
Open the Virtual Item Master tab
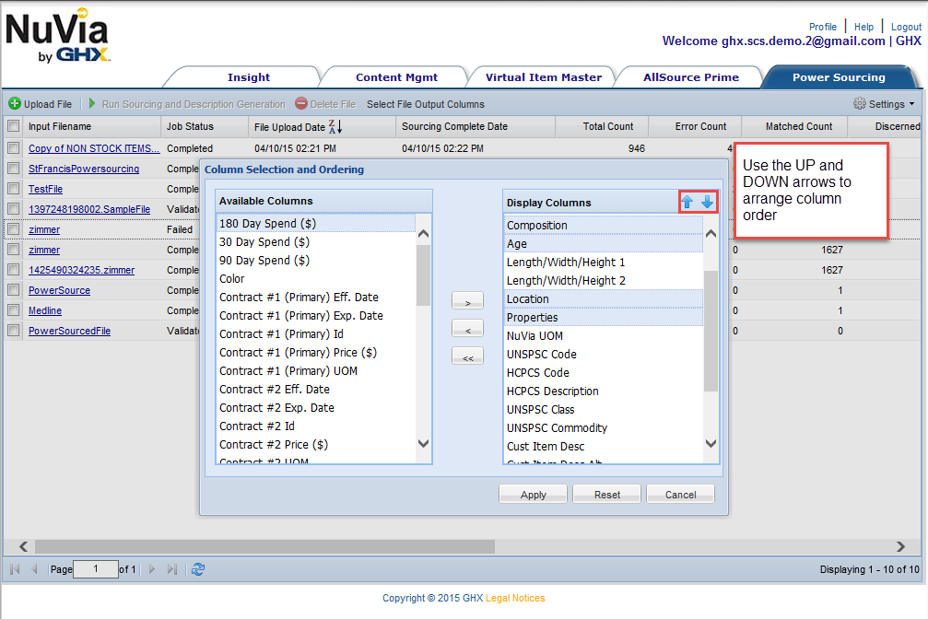544,77
